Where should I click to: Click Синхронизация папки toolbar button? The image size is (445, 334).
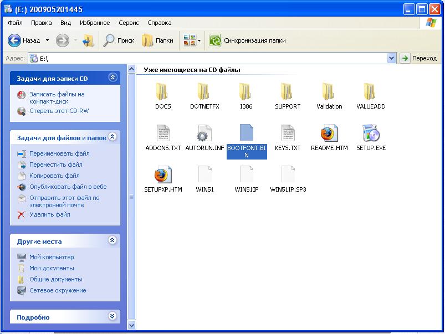(x=247, y=40)
